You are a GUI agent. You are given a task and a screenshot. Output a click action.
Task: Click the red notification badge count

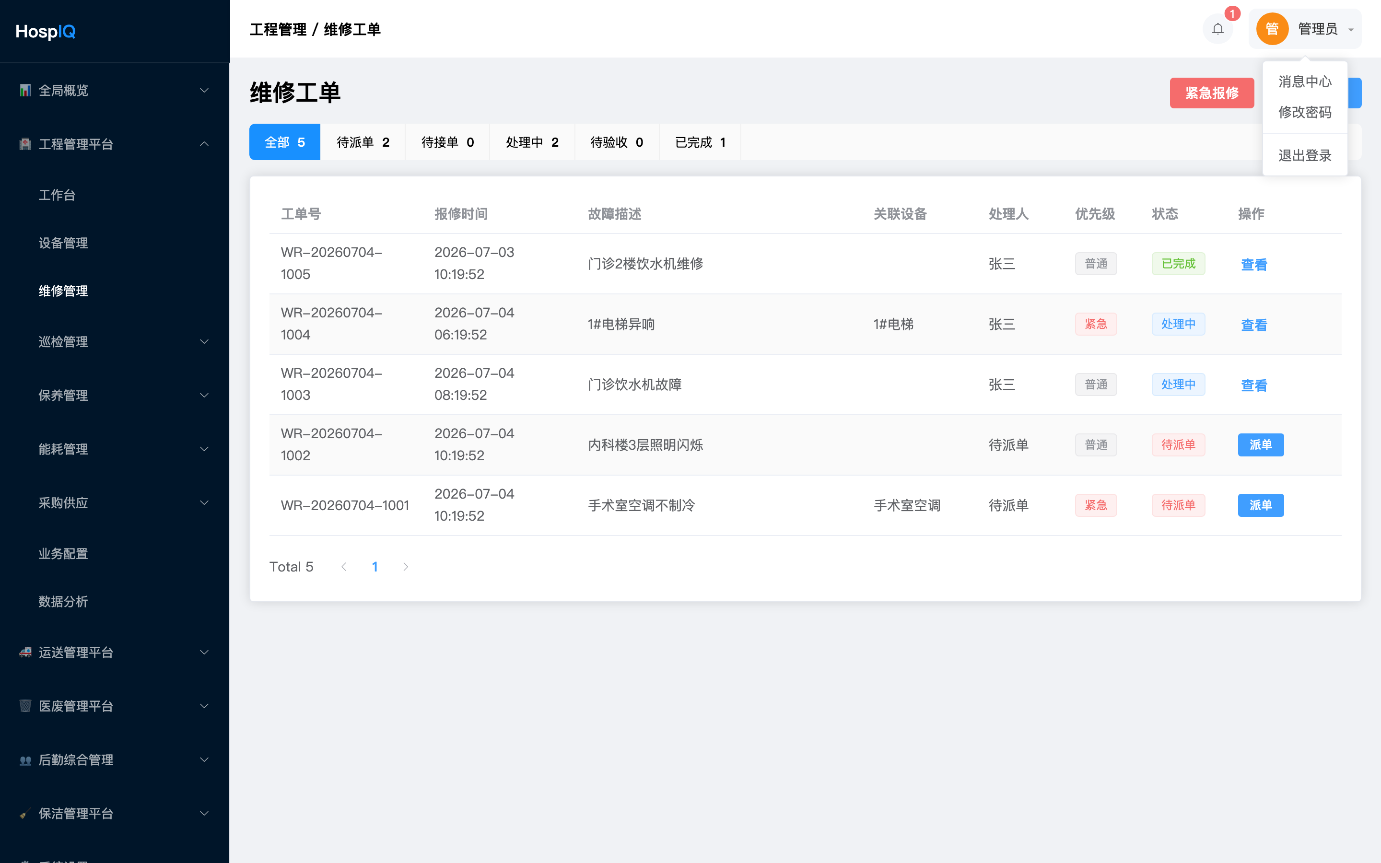(x=1233, y=14)
